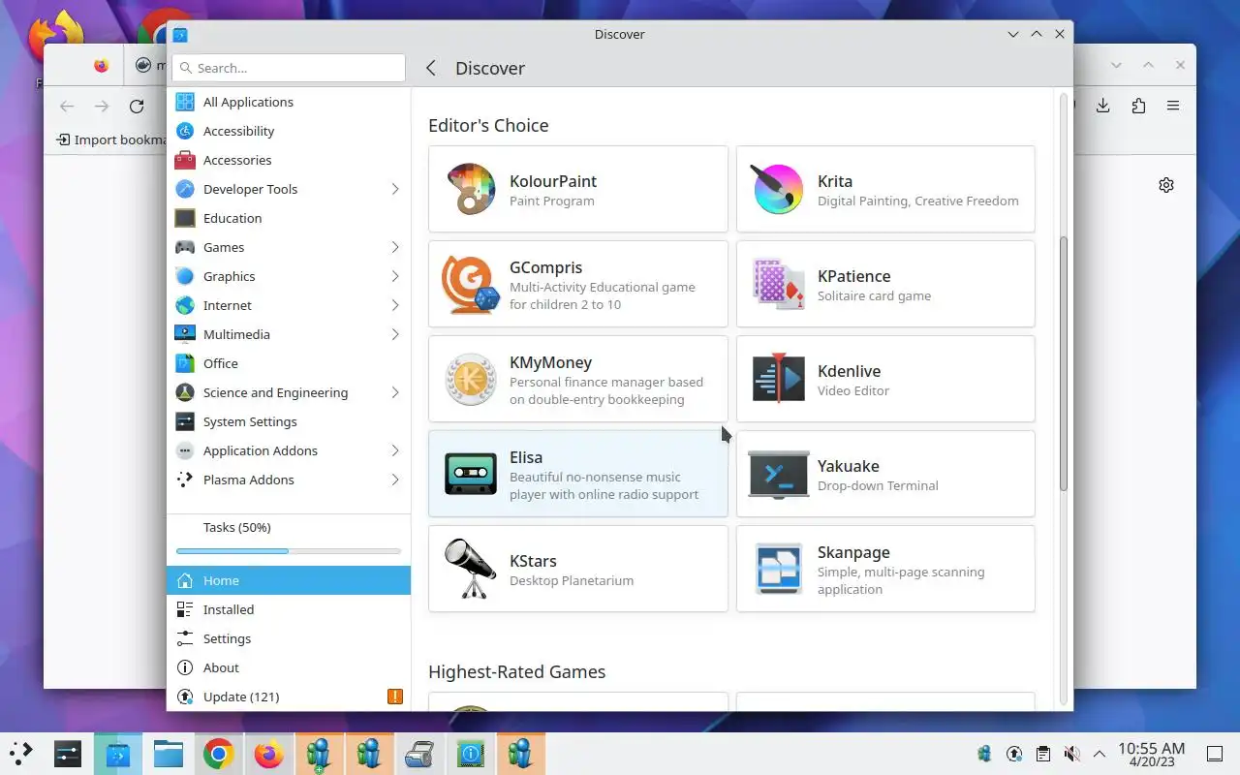The image size is (1240, 775).
Task: Click the Firefox downloads icon
Action: (1102, 106)
